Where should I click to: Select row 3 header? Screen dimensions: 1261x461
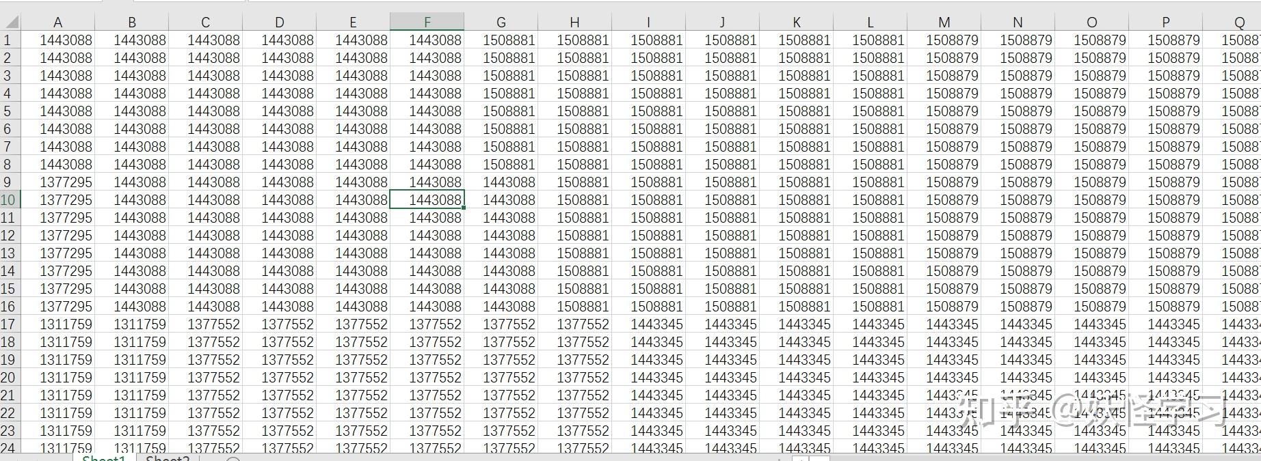(x=10, y=76)
